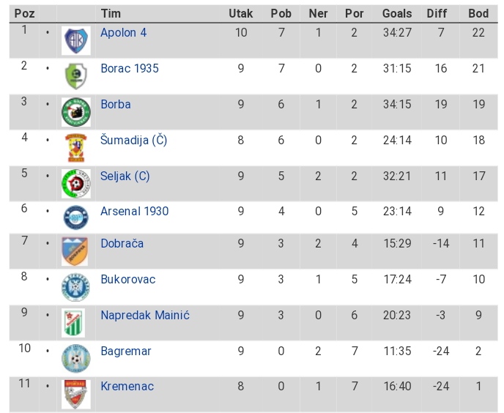Open the Borac 1935 team page
Image resolution: width=504 pixels, height=413 pixels.
130,68
